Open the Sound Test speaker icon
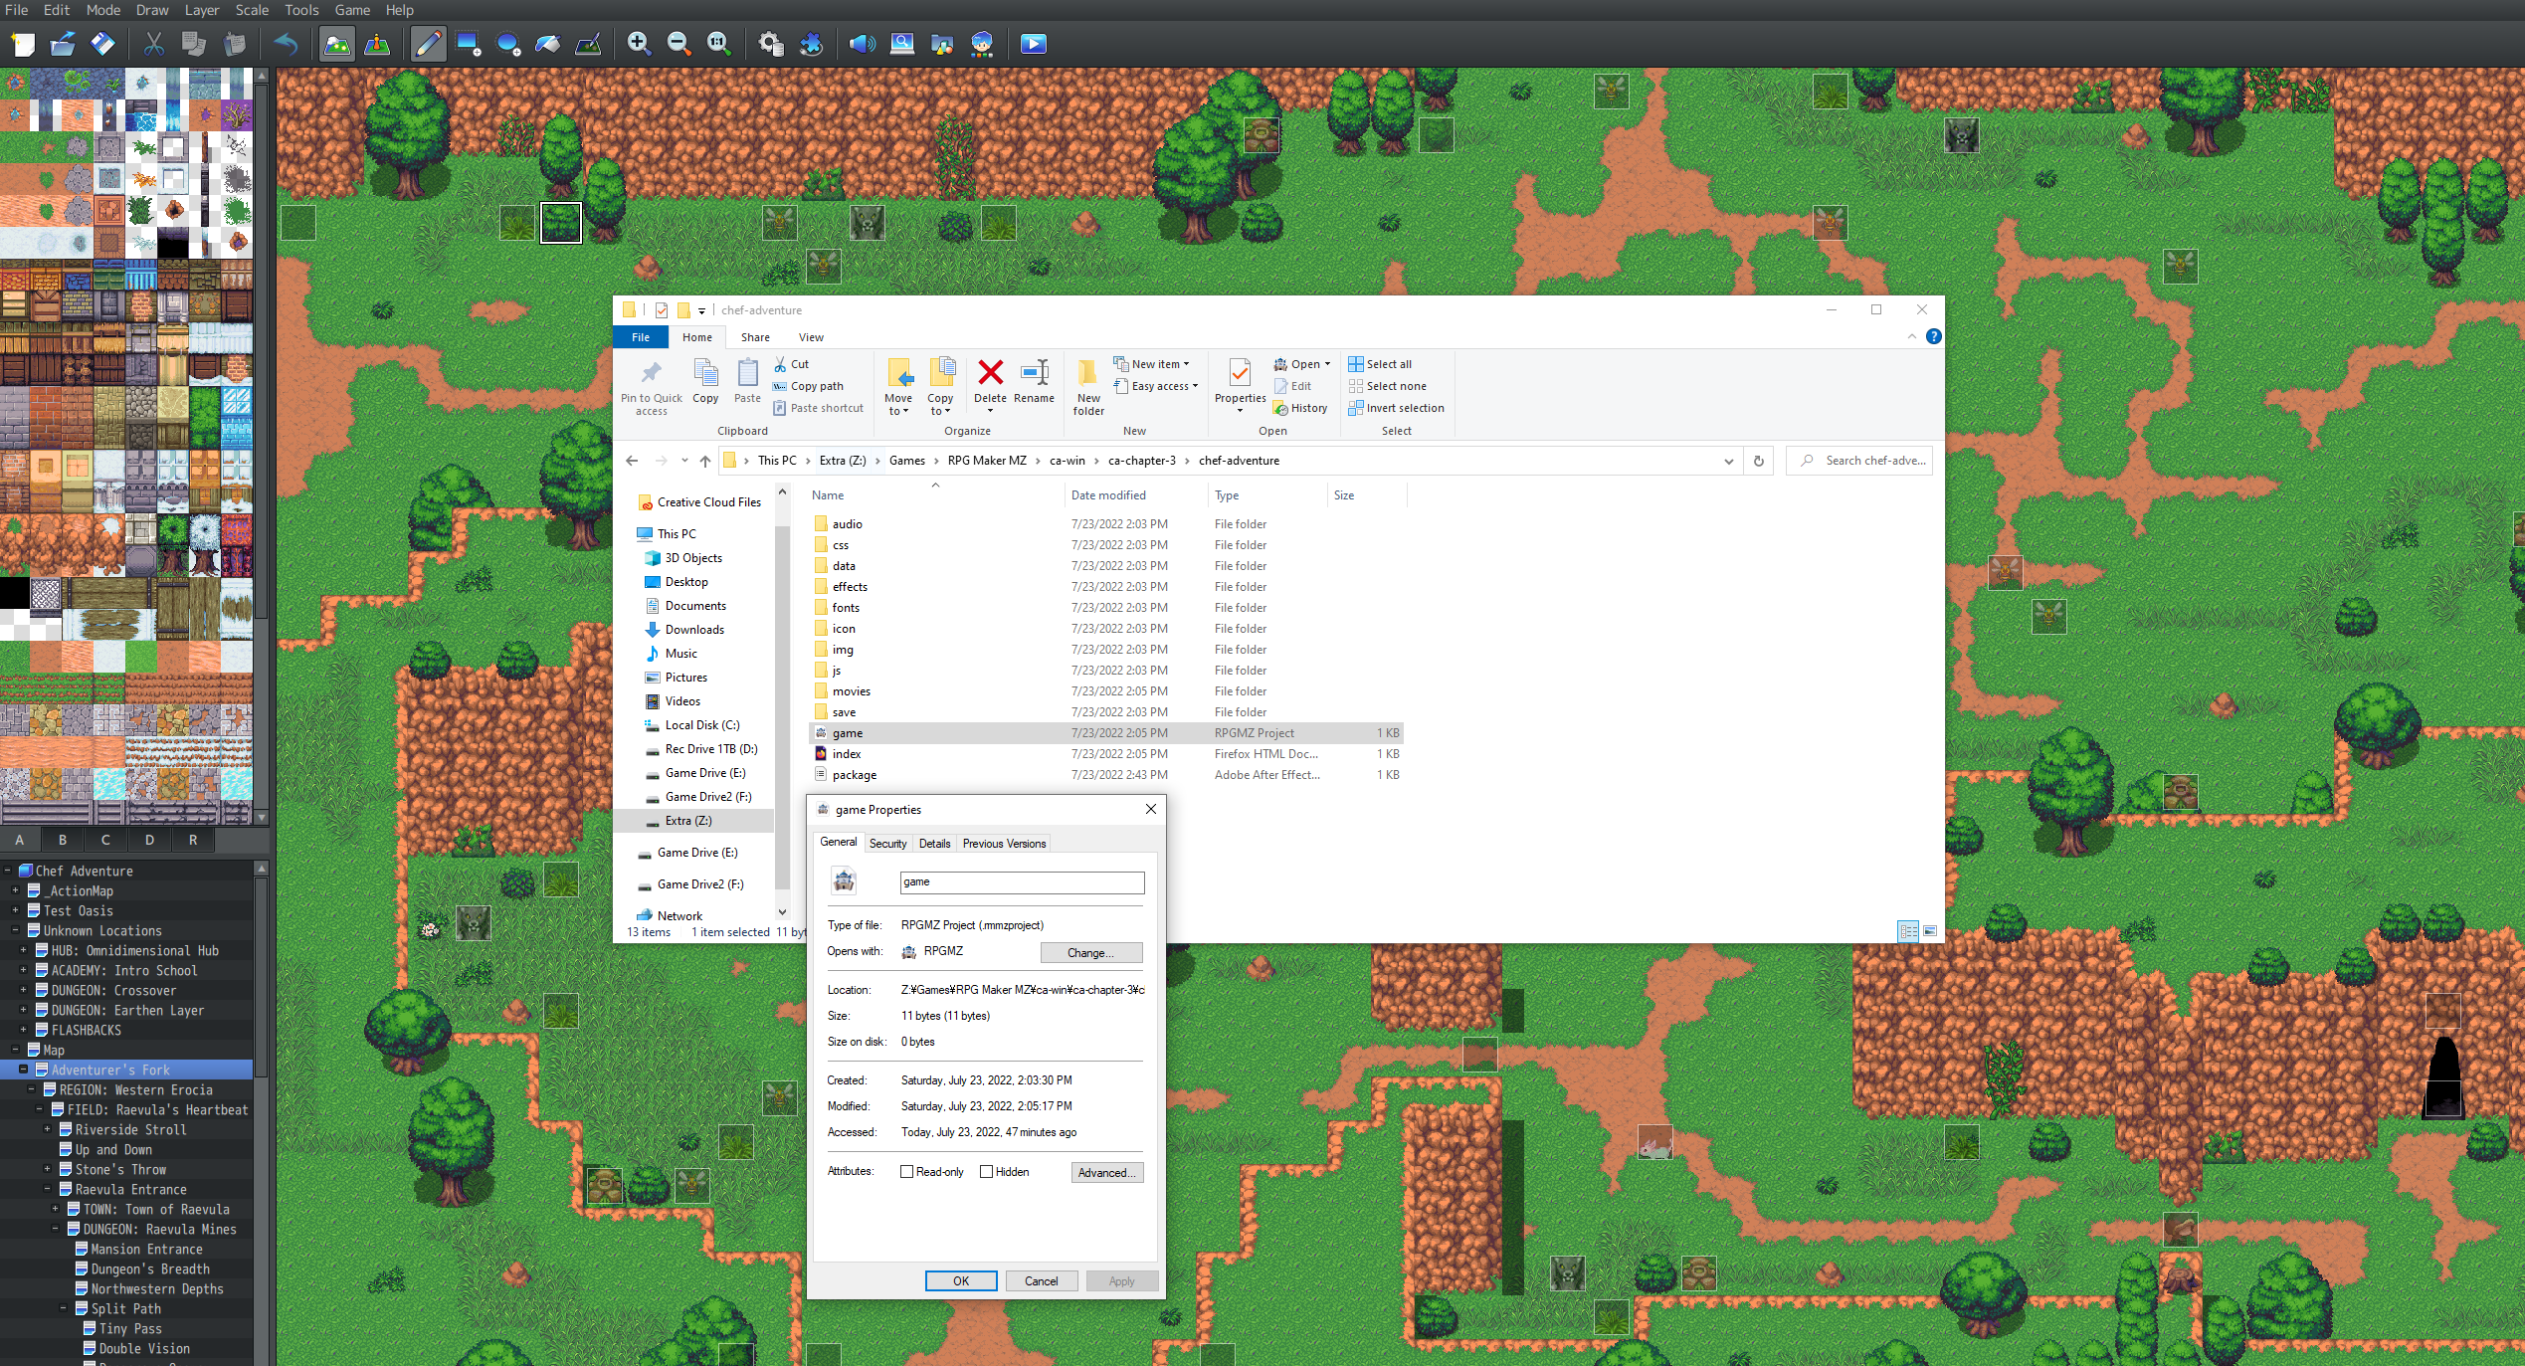Screen dimensions: 2525x1366 click(863, 44)
